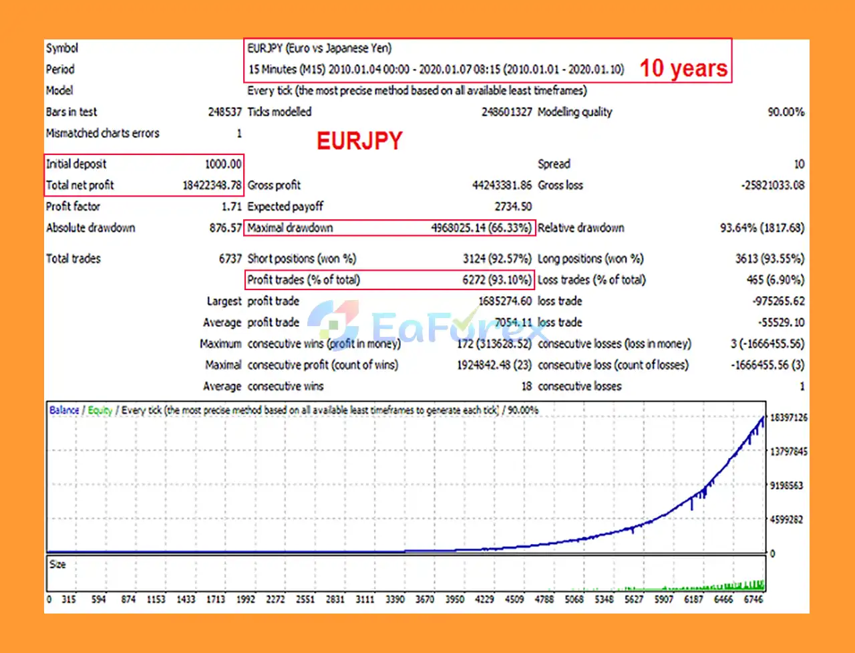Click the blue Balance legend label
Image resolution: width=855 pixels, height=653 pixels.
[x=64, y=410]
